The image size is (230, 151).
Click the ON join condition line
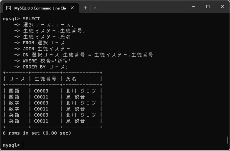88,55
